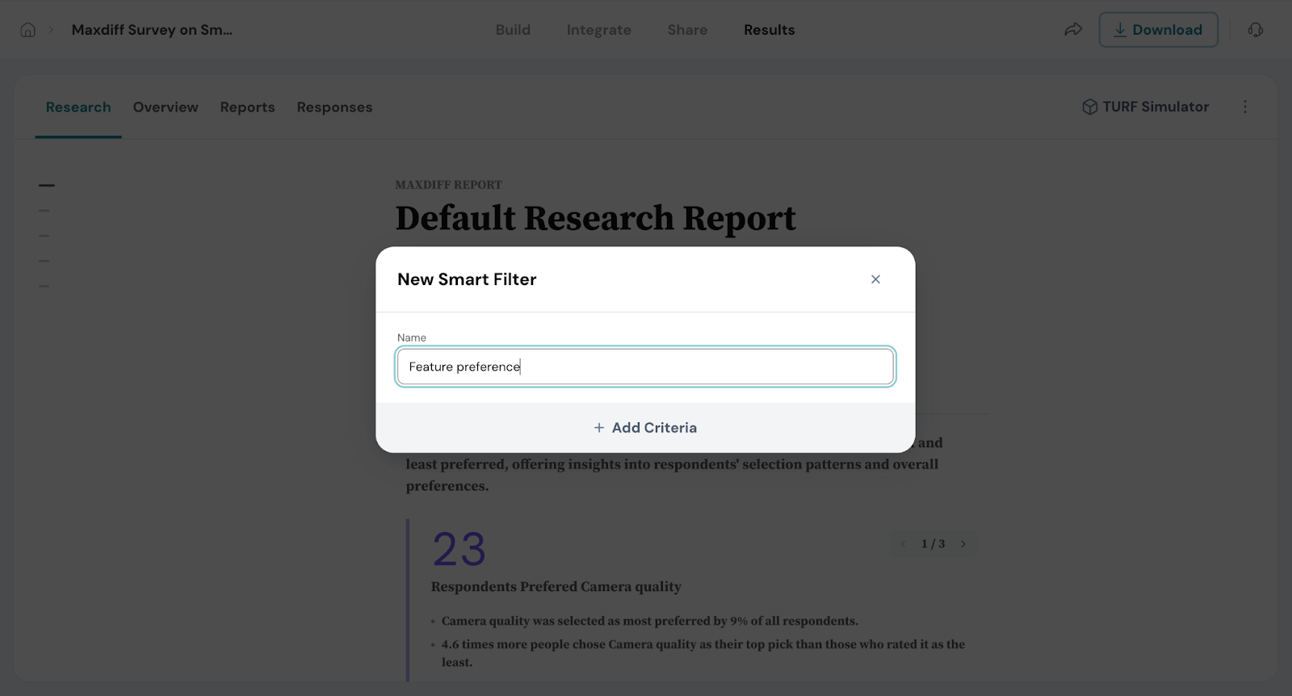The height and width of the screenshot is (696, 1292).
Task: Switch to the Reports tab
Action: click(x=247, y=107)
